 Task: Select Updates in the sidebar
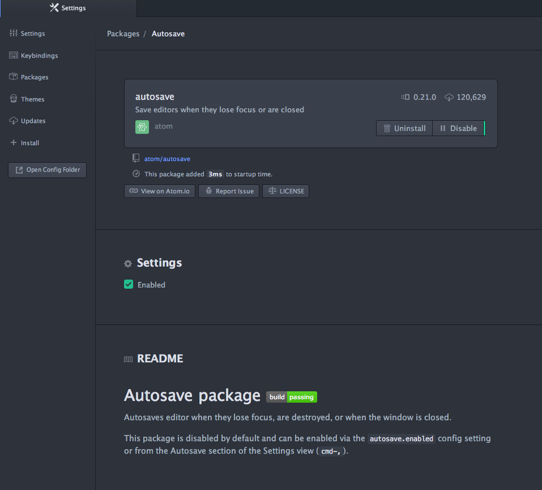(28, 121)
